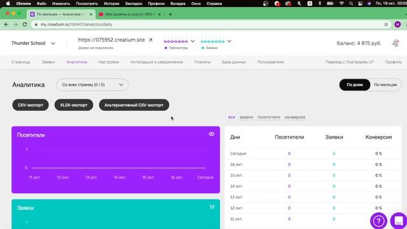This screenshot has width=407, height=229.
Task: Click visitors value for 15 окт. row
Action: [289, 176]
